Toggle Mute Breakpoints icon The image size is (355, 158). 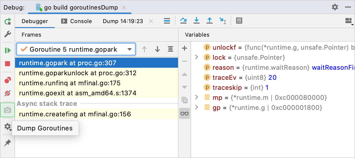[x=8, y=94]
